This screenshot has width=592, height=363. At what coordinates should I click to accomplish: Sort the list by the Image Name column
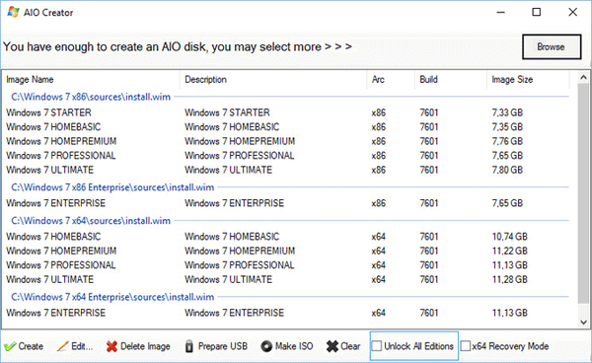92,80
